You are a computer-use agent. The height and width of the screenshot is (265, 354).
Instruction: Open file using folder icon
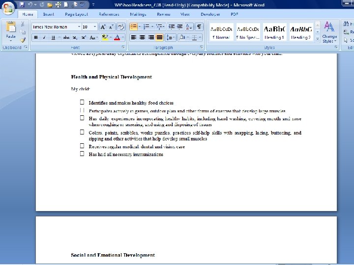pos(50,4)
